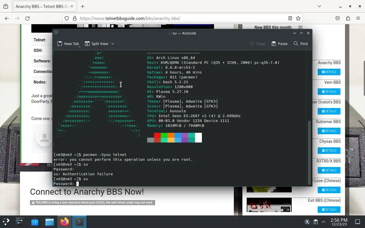Viewport: 365px width, 228px height.
Task: Open the Chysas BBS link in sidebar
Action: pos(330,141)
